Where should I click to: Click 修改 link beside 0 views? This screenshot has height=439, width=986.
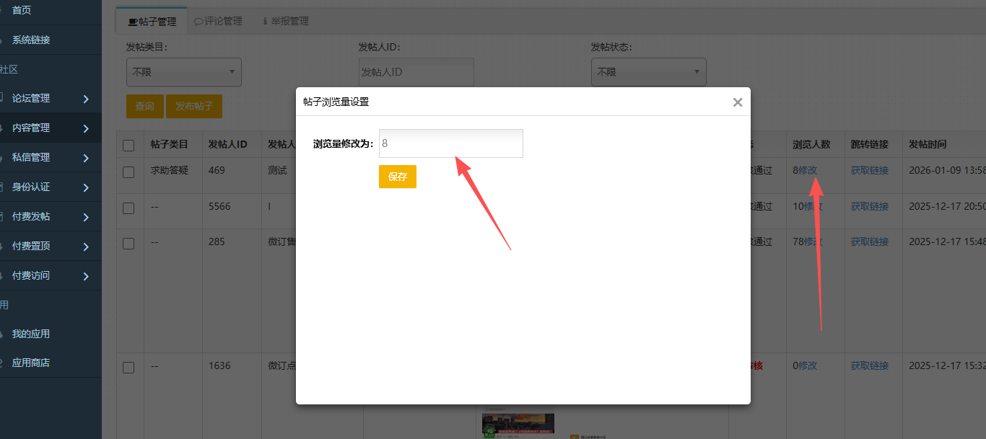[x=808, y=365]
